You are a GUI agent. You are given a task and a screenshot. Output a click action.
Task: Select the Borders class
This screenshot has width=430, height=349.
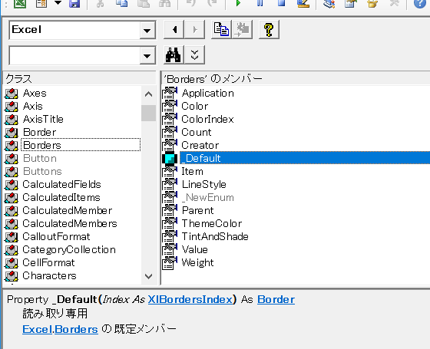pos(42,145)
